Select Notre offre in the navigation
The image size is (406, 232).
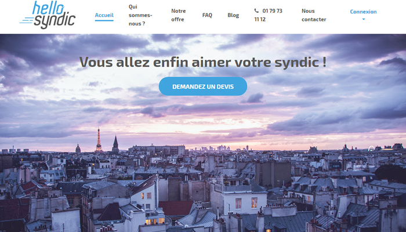pos(179,15)
